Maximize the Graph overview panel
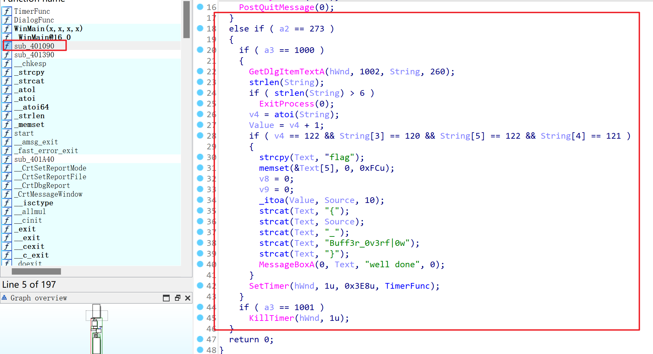 (166, 298)
